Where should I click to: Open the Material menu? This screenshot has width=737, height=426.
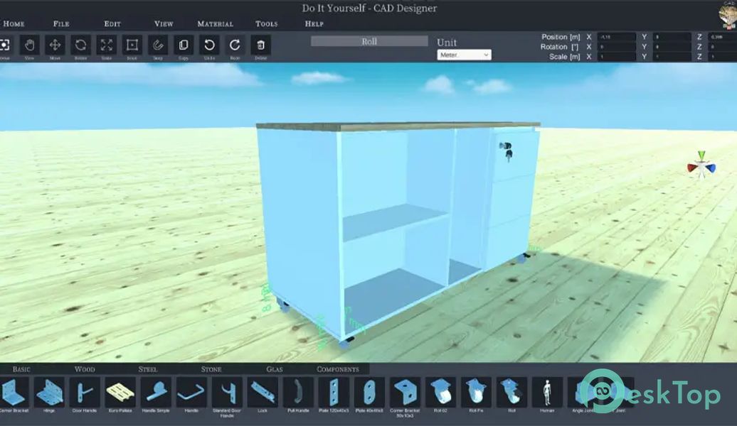(x=215, y=23)
